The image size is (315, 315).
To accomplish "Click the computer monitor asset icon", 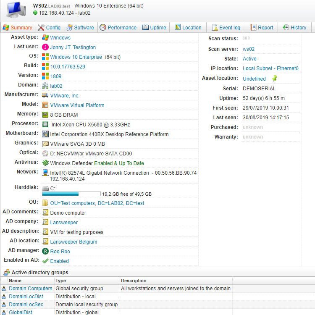I will (16, 10).
